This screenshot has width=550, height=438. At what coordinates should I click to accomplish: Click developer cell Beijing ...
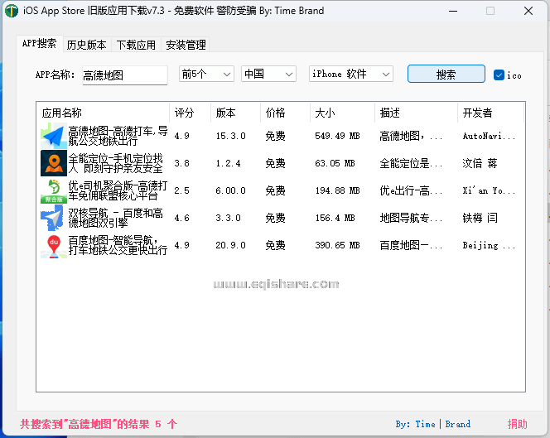tap(489, 245)
